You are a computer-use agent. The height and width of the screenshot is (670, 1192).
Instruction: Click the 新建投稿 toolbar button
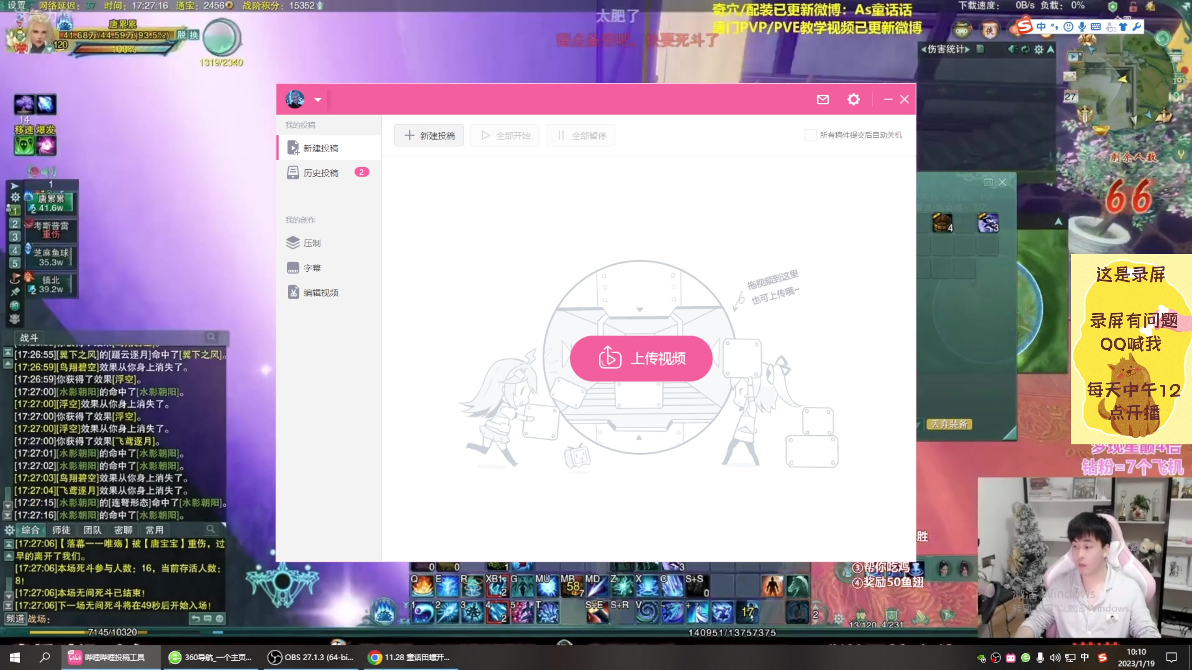[x=429, y=135]
